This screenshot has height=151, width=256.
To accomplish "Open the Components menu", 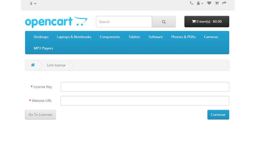I will pos(110,37).
